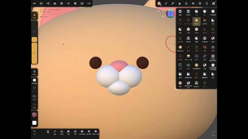
Task: Select the 프로젝트 (Project) tool
Action: 180,39
